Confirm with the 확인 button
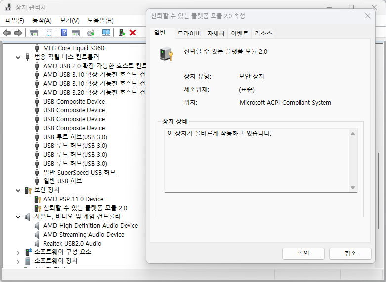Image resolution: width=386 pixels, height=282 pixels. pyautogui.click(x=303, y=253)
